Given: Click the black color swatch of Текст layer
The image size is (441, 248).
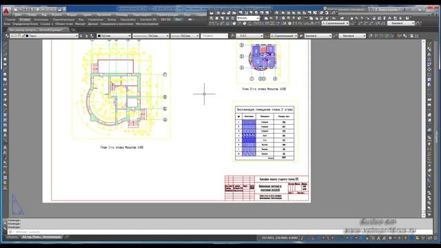Looking at the screenshot, I should click(x=28, y=36).
